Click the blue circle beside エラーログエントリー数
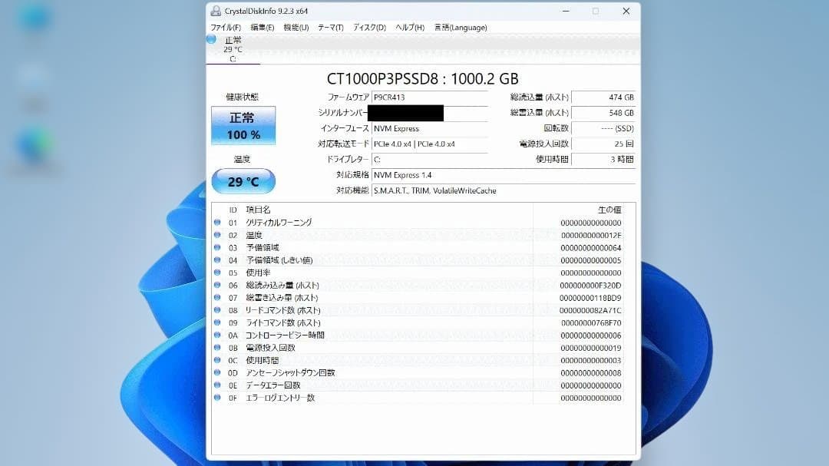 pos(217,398)
